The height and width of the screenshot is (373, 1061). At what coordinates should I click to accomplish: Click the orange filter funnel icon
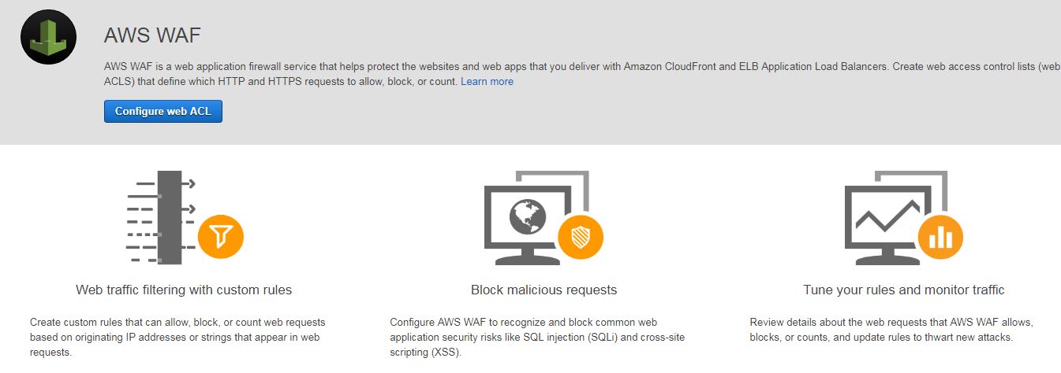click(x=221, y=235)
